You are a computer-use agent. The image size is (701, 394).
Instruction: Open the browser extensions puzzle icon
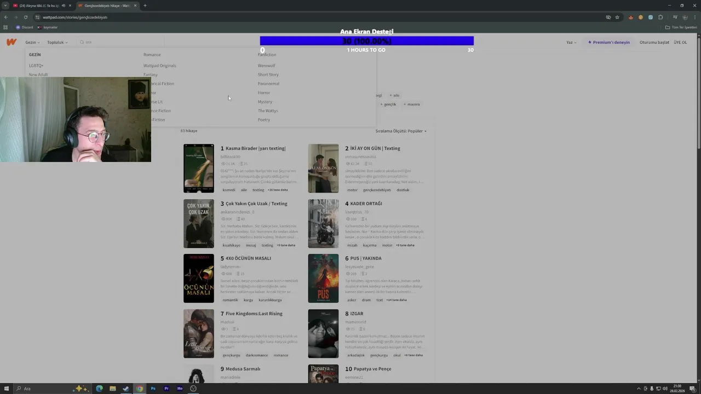(660, 17)
